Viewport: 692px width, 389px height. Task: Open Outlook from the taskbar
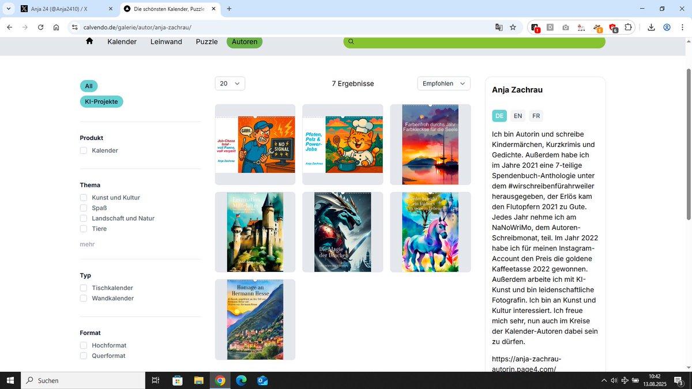pos(262,380)
